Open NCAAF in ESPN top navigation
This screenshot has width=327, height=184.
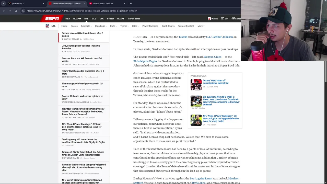[x=121, y=19]
